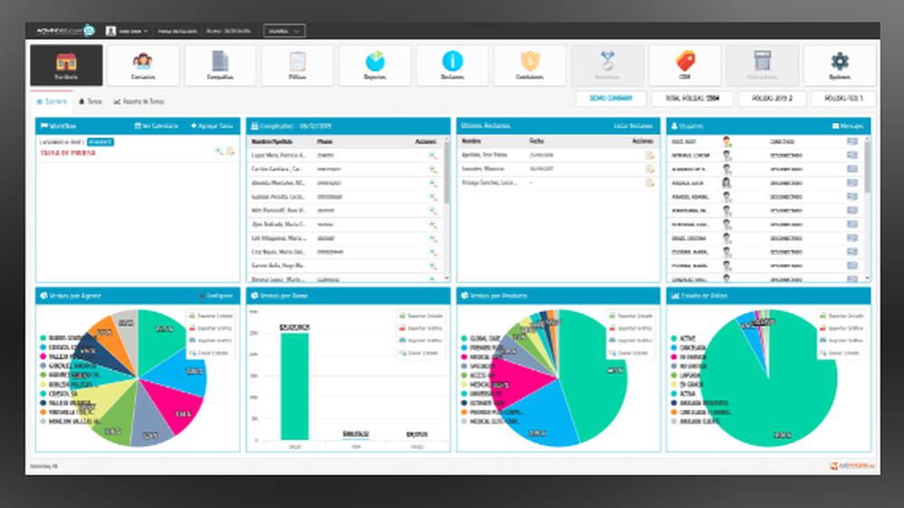Screen dimensions: 904x508
Task: Send message to the fourth listed user
Action: tap(852, 183)
